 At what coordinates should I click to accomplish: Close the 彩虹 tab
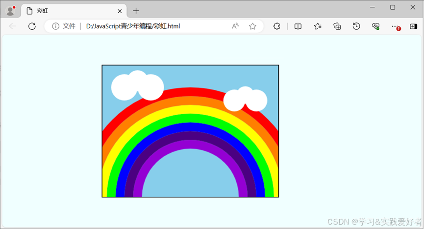120,11
